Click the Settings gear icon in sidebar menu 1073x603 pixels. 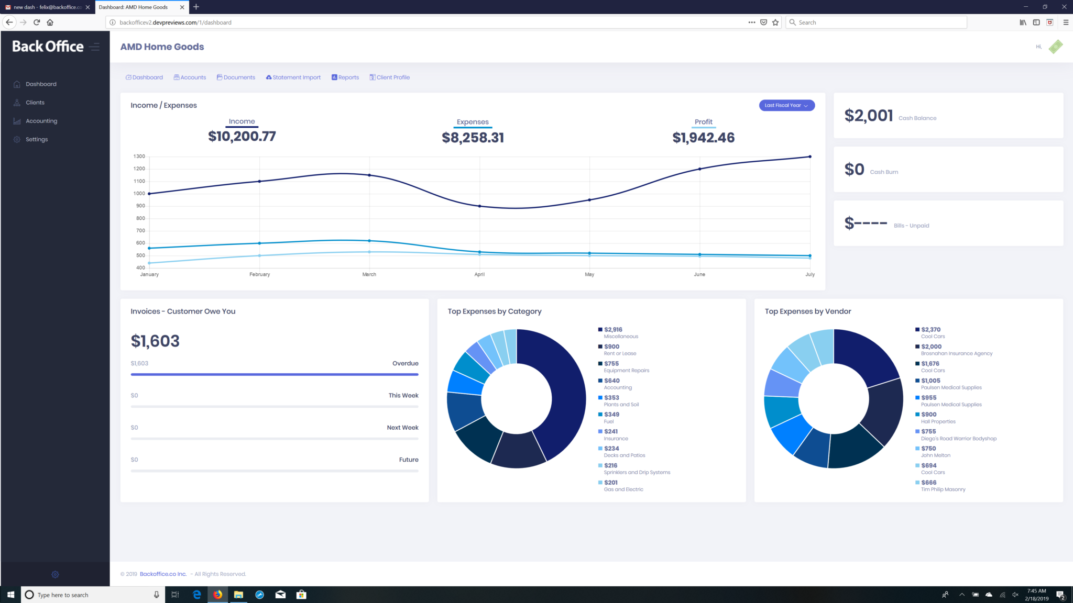tap(17, 139)
